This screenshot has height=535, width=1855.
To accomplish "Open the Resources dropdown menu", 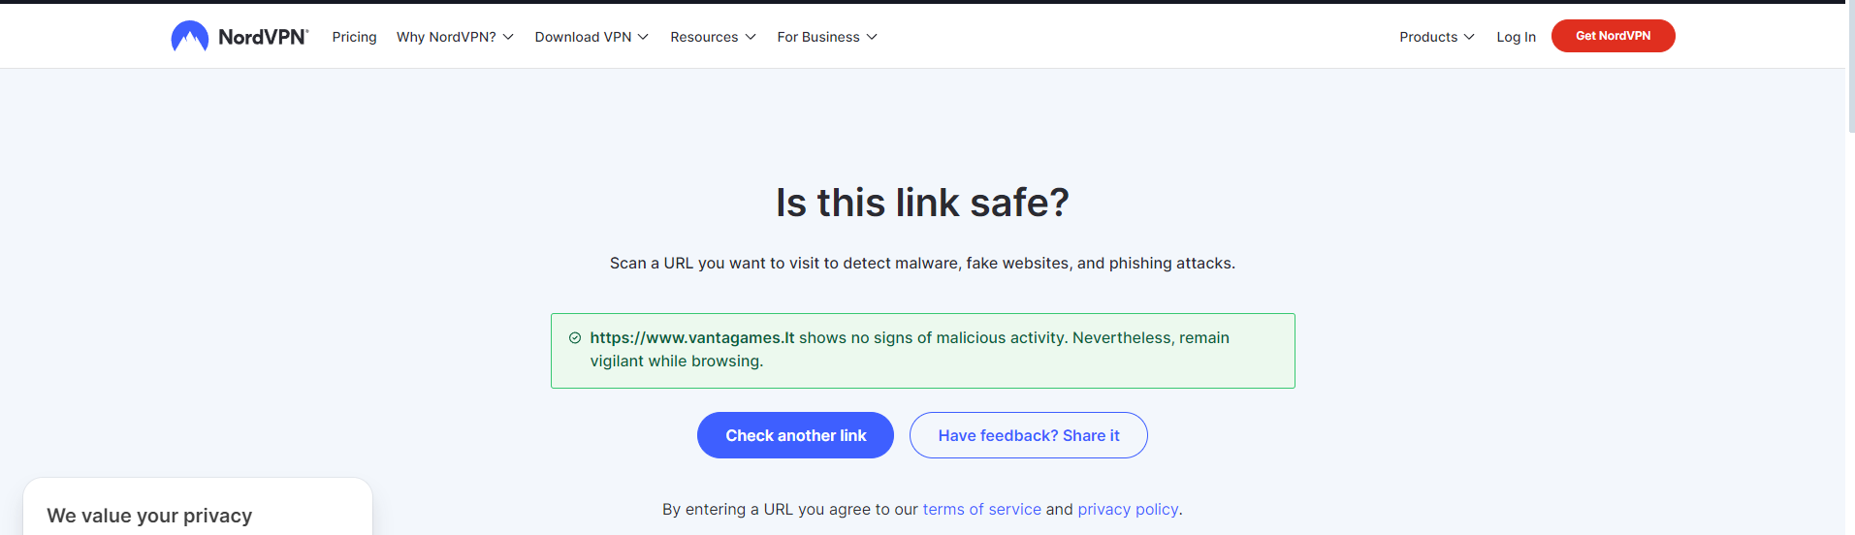I will point(713,37).
